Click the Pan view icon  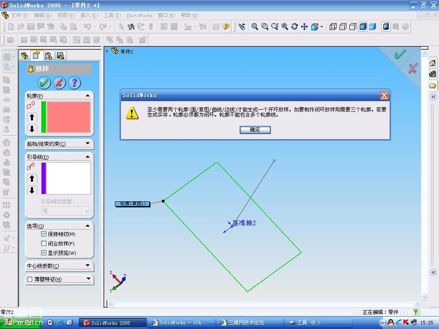[304, 27]
